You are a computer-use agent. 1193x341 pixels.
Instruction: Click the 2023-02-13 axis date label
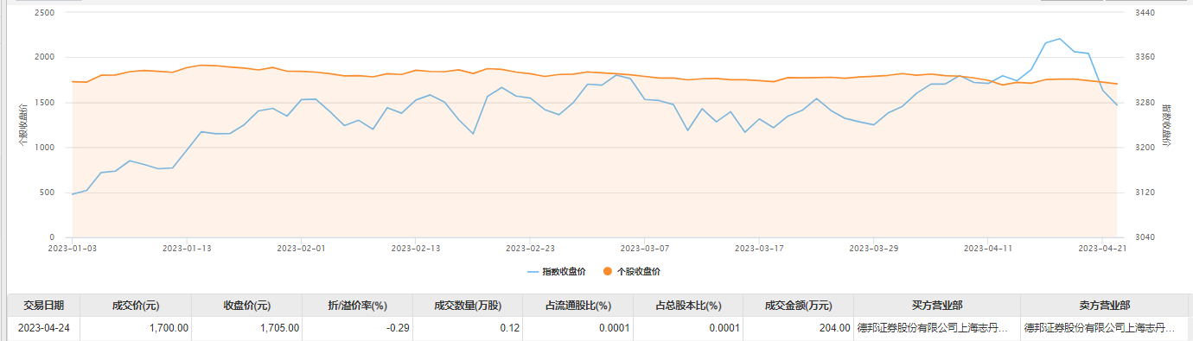click(416, 248)
